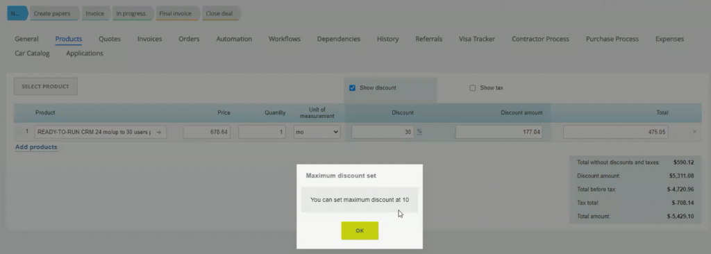Click the Total field 475.05
Image resolution: width=711 pixels, height=254 pixels.
coord(615,132)
